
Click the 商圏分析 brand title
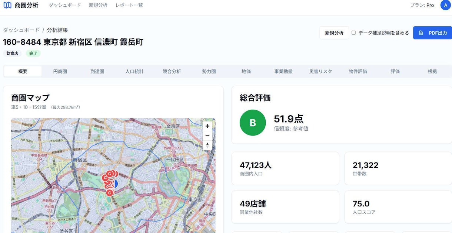(x=27, y=5)
